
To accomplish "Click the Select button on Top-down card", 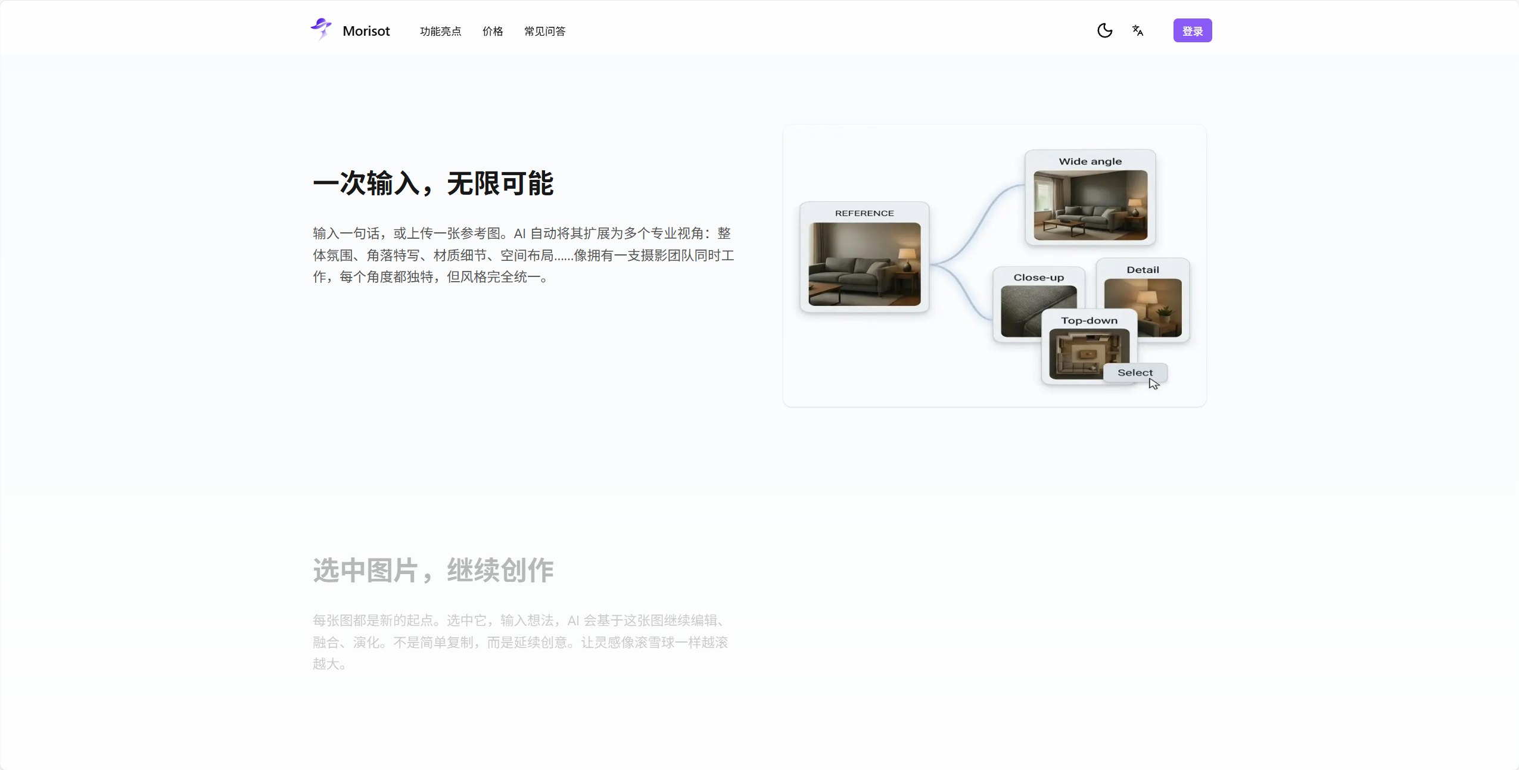I will pos(1135,373).
